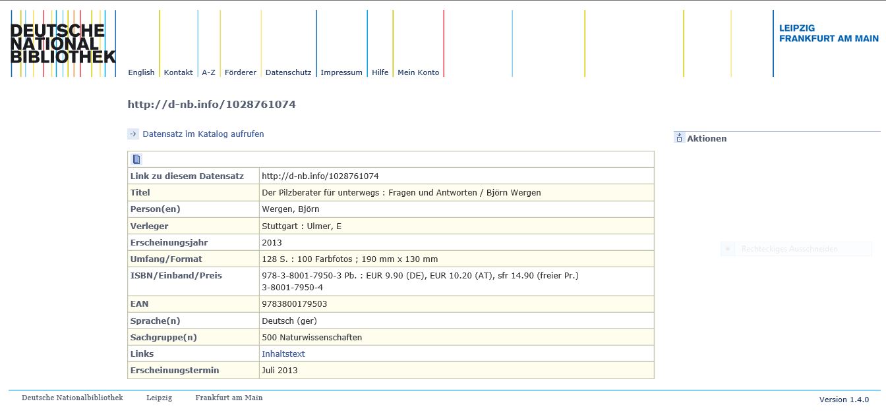Switch the site language to English
The height and width of the screenshot is (418, 886).
point(141,72)
